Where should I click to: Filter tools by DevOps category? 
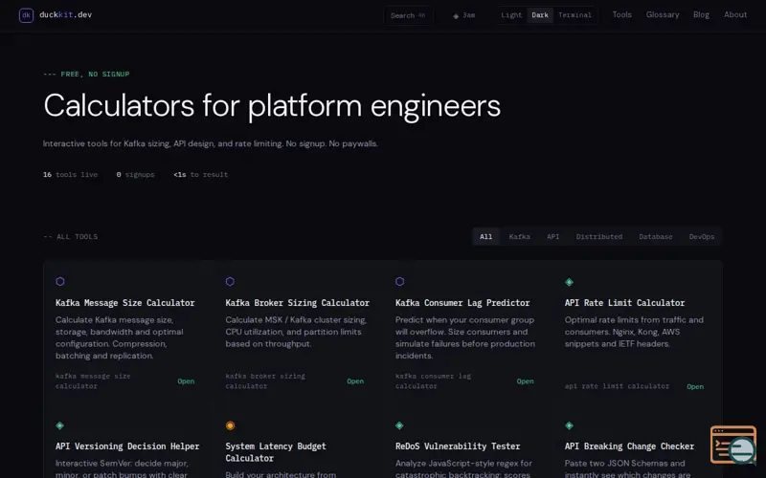pyautogui.click(x=702, y=236)
